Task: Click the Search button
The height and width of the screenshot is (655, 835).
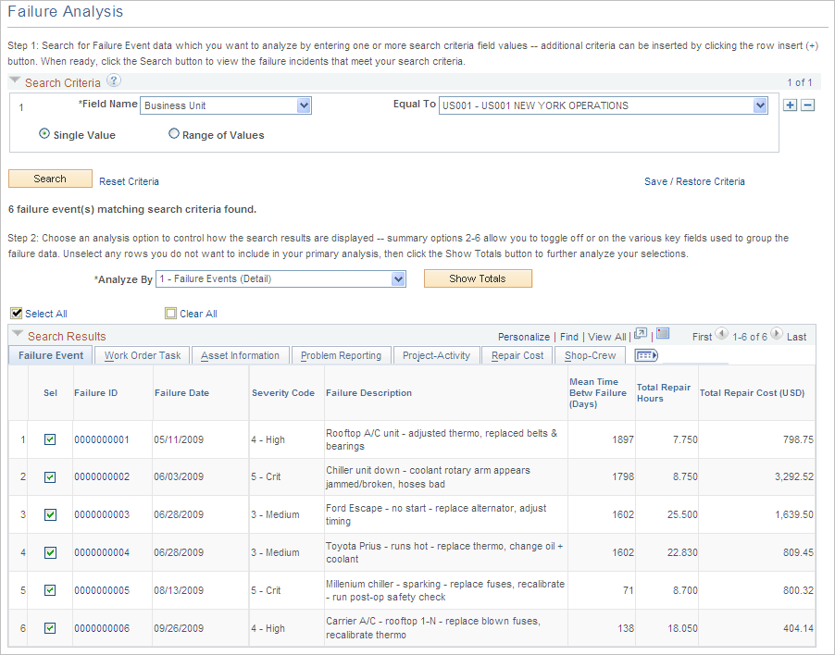Action: (x=49, y=178)
